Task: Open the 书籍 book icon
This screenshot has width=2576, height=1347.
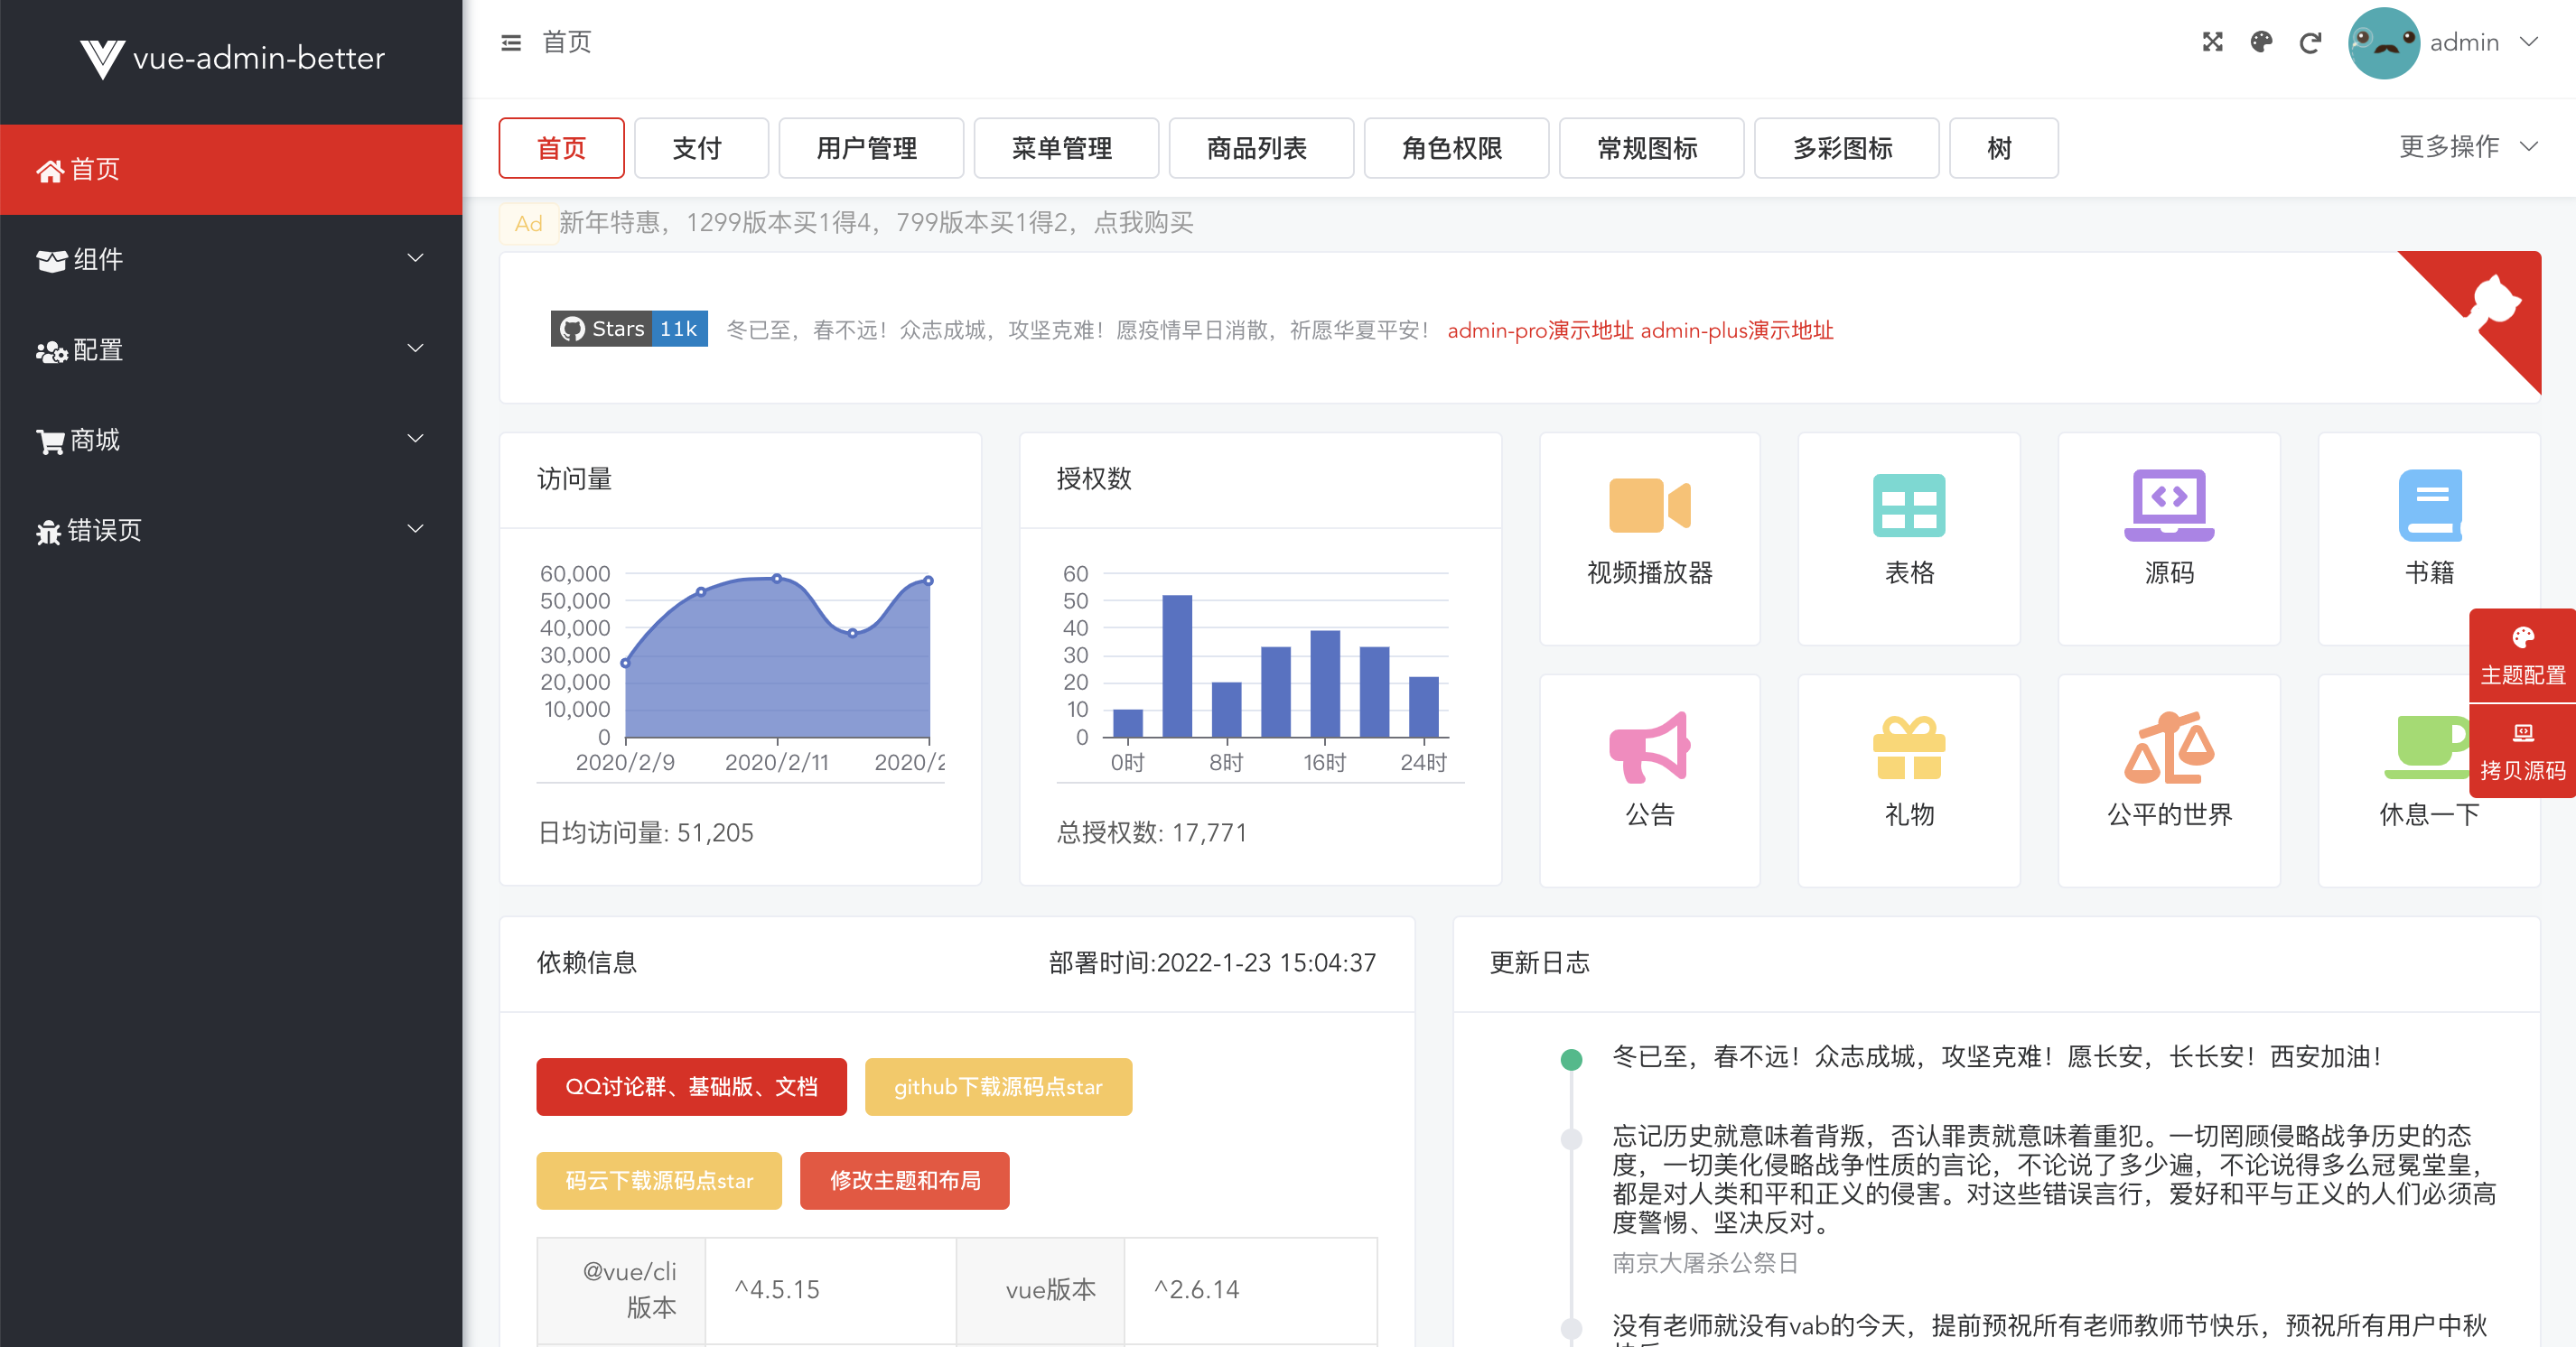Action: tap(2430, 506)
